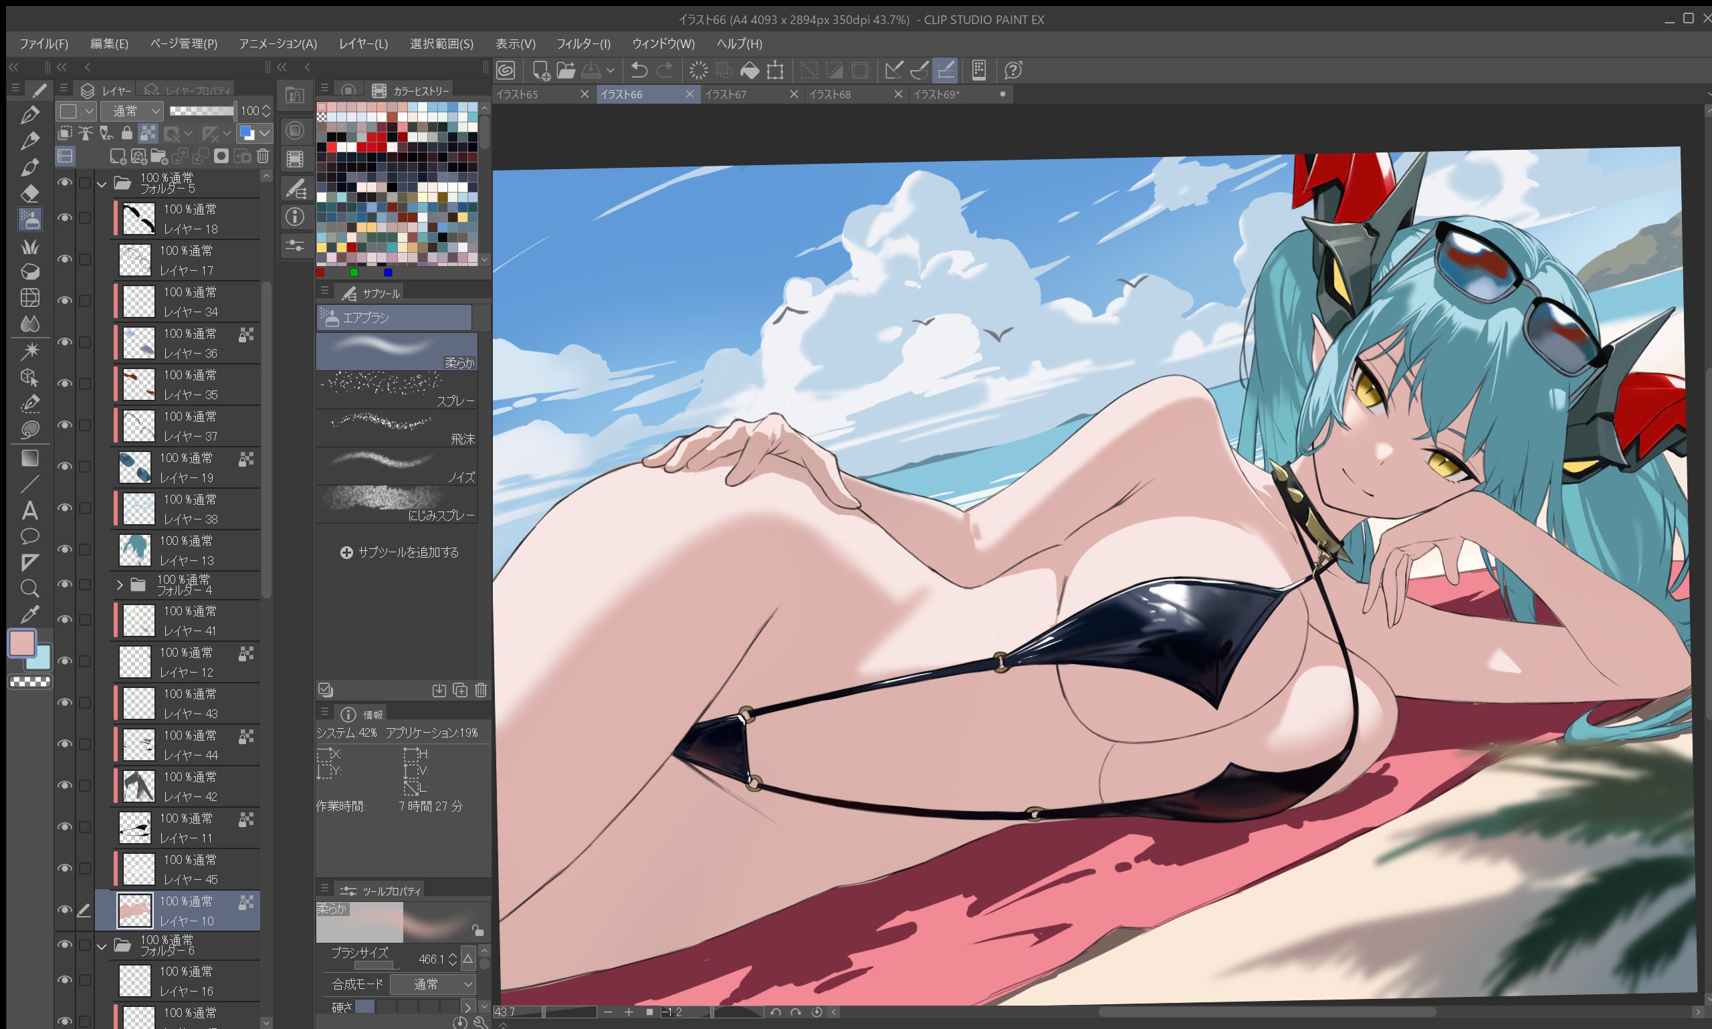Select the Airbrush tool in the toolbar
Viewport: 1712px width, 1029px height.
tap(30, 220)
